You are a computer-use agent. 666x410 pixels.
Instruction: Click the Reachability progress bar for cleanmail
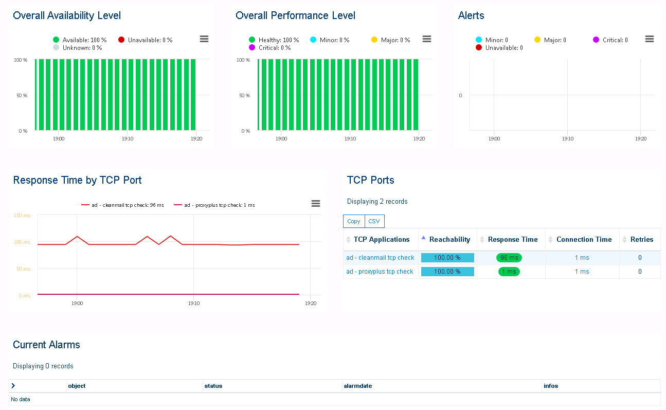[x=447, y=257]
